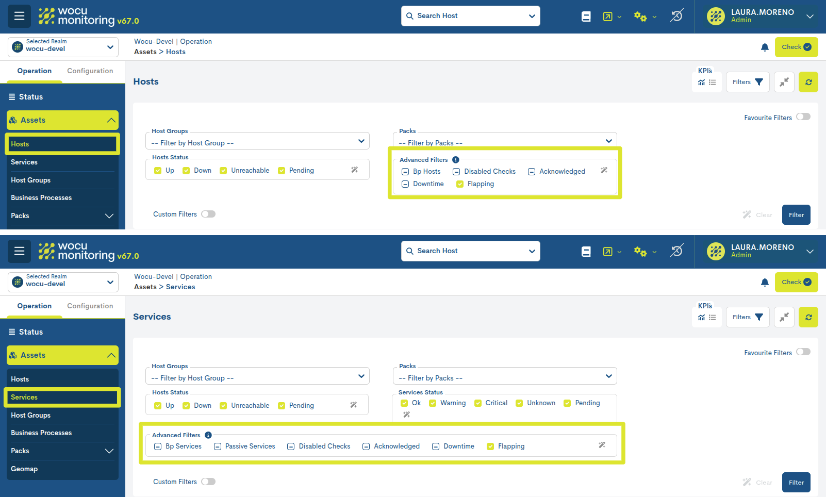The width and height of the screenshot is (826, 497).
Task: Click the yellow refresh icon on the Services page
Action: tap(808, 317)
